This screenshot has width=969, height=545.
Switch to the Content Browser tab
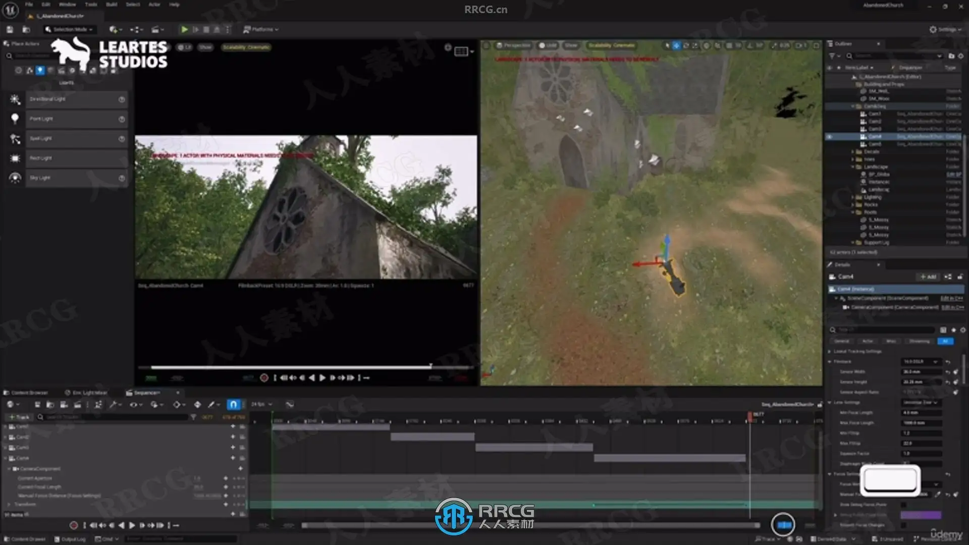click(x=26, y=393)
